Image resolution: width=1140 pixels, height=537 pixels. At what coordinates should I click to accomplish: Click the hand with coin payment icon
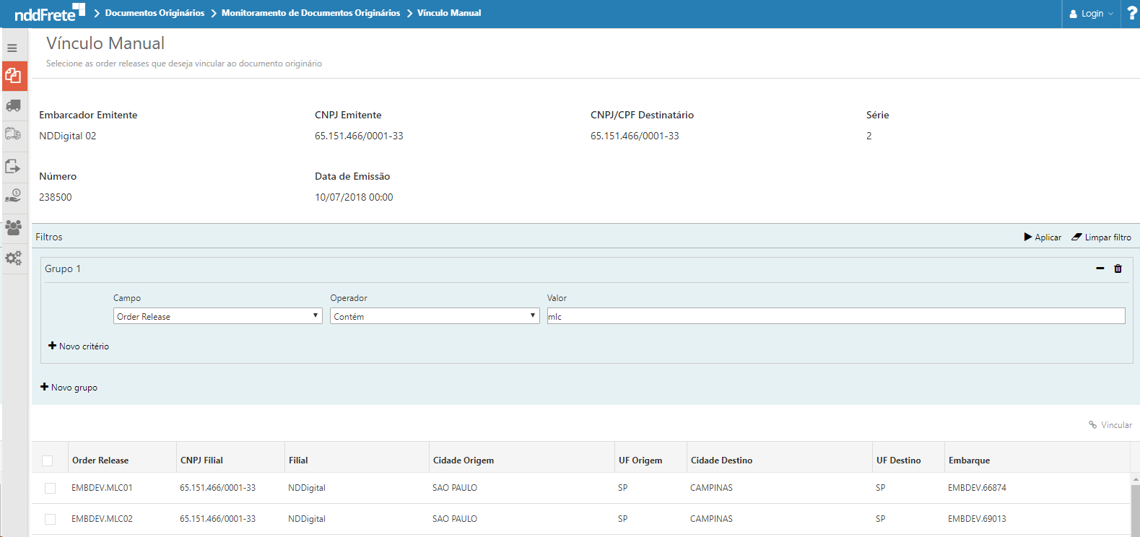coord(13,196)
